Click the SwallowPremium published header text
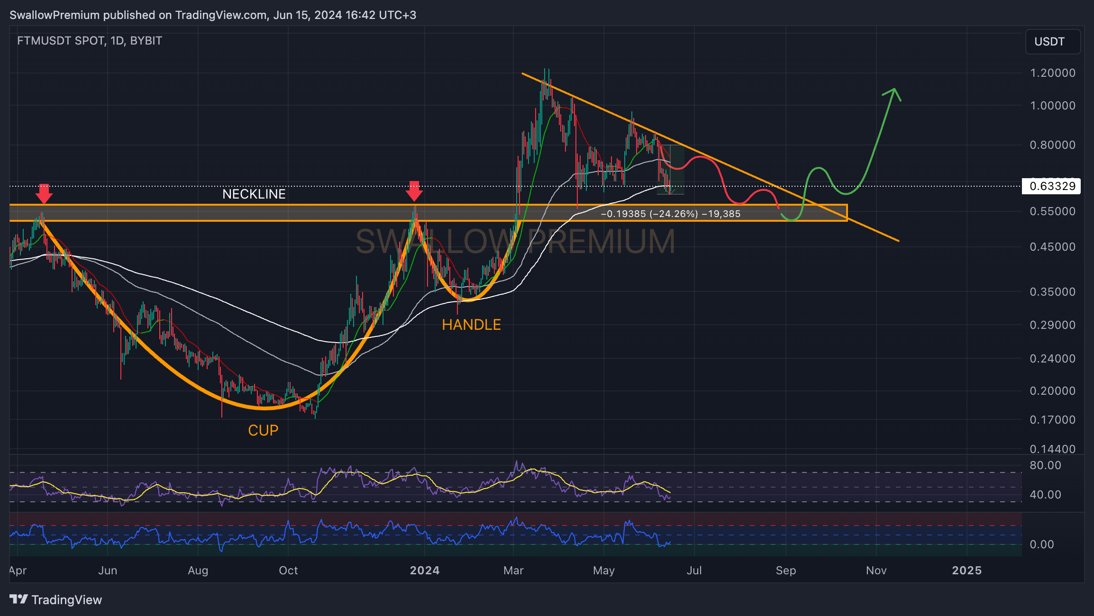This screenshot has width=1094, height=616. coord(213,15)
